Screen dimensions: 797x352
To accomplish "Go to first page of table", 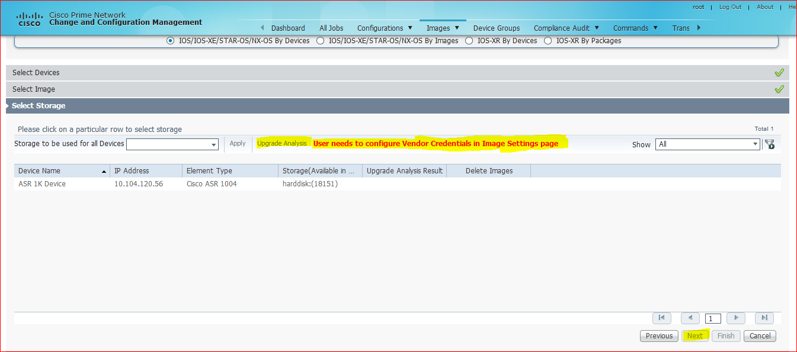I will [661, 318].
